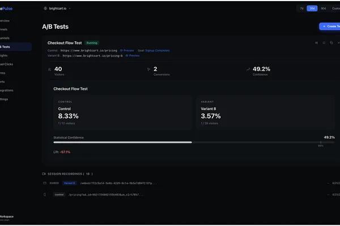Click the Variant B result card

tap(265, 112)
